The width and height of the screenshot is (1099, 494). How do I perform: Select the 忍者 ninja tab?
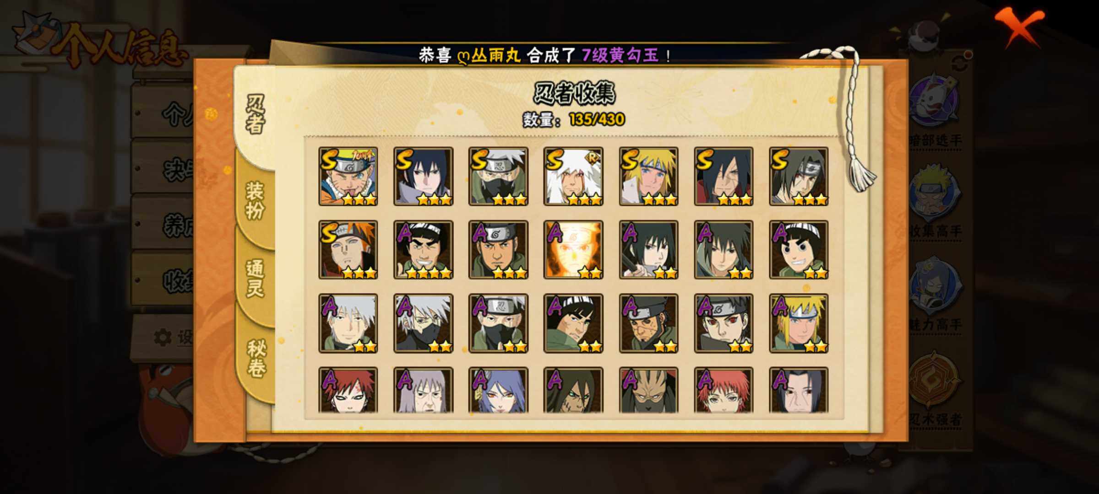click(x=255, y=113)
